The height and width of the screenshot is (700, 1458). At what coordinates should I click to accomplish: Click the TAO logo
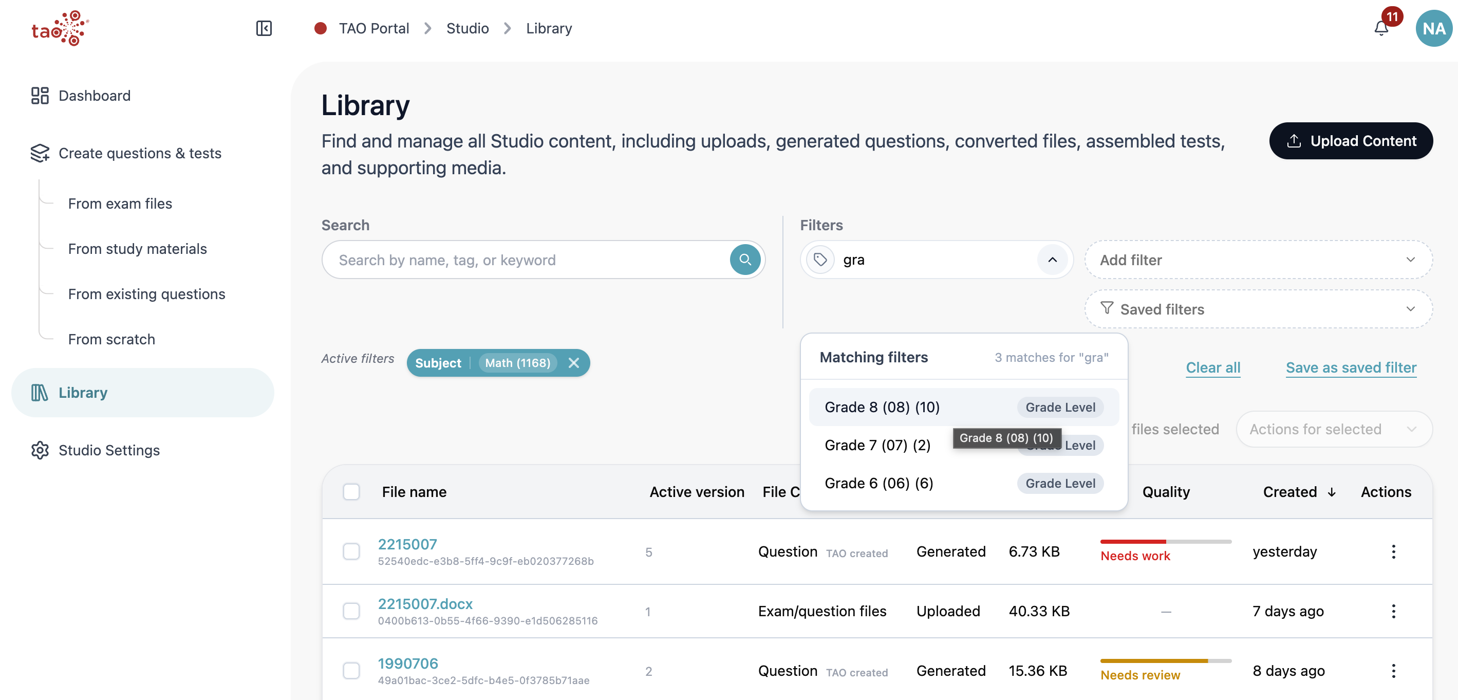[60, 28]
